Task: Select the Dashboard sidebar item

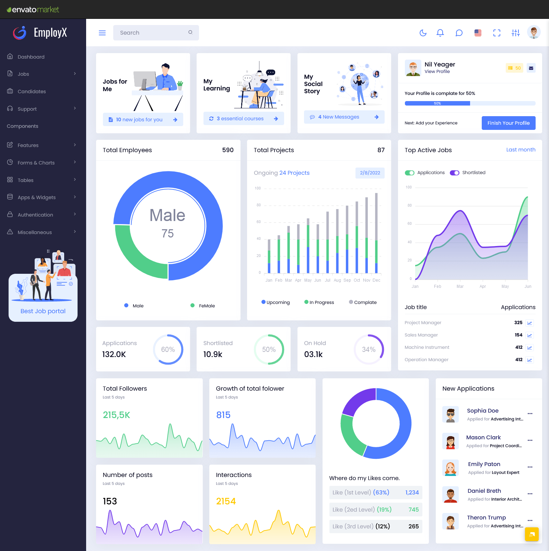Action: coord(31,57)
